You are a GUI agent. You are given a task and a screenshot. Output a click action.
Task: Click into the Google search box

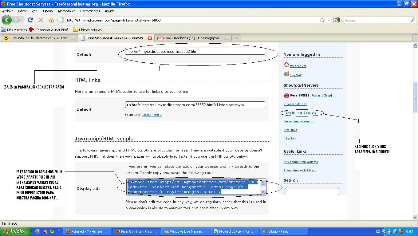(x=377, y=20)
